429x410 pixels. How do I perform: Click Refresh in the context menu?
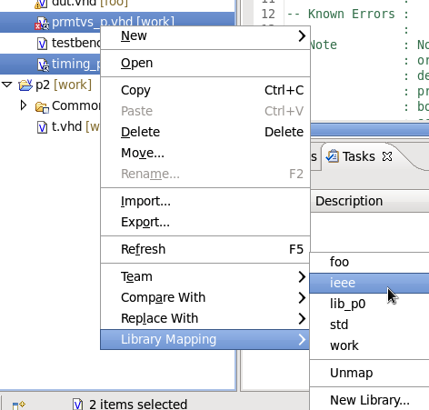click(205, 249)
